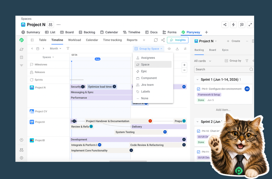Open the Month scale dropdown
This screenshot has height=179, width=272.
[x=56, y=48]
